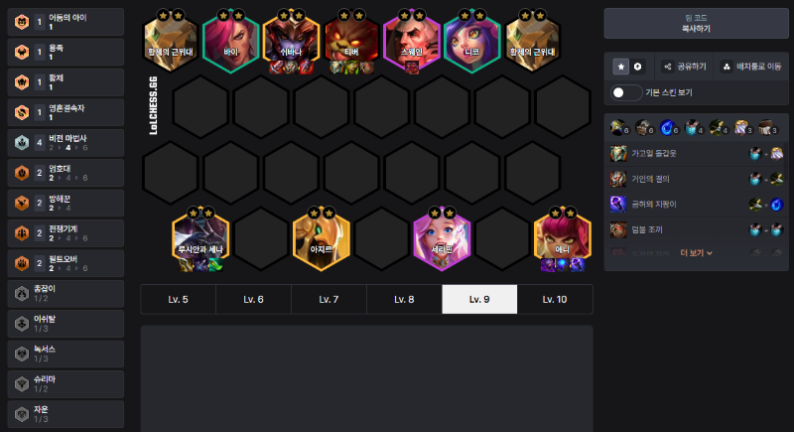Switch to the gear item view toggle
This screenshot has width=794, height=432.
tap(637, 67)
